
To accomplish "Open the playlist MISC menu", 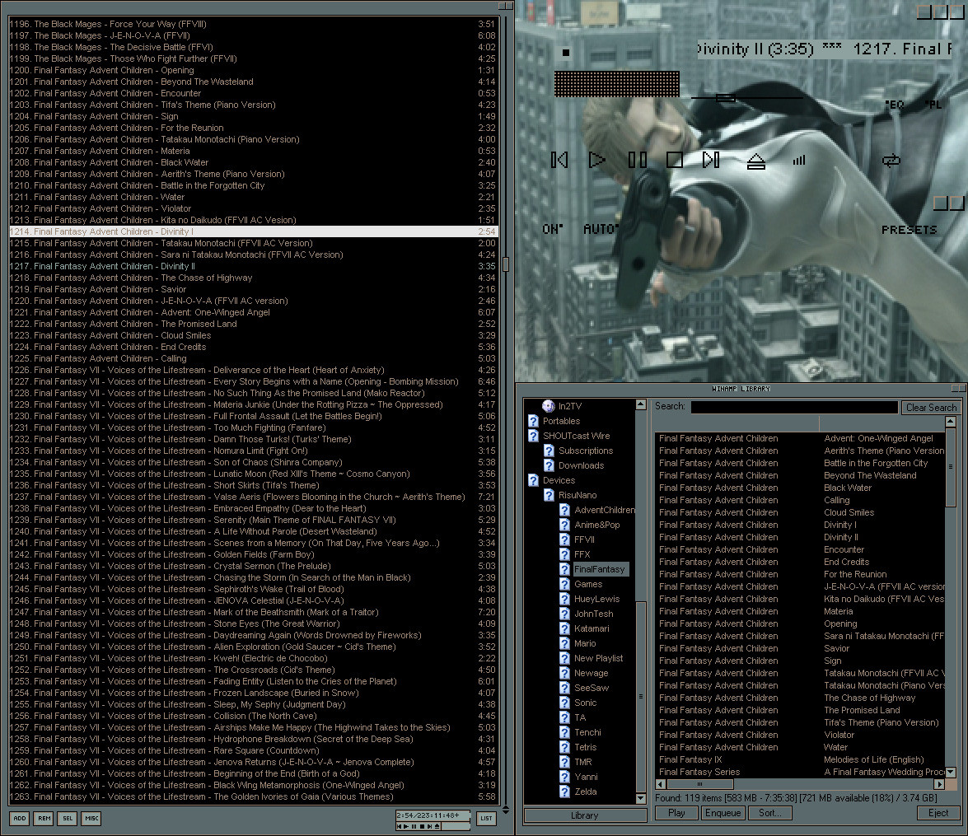I will 91,819.
